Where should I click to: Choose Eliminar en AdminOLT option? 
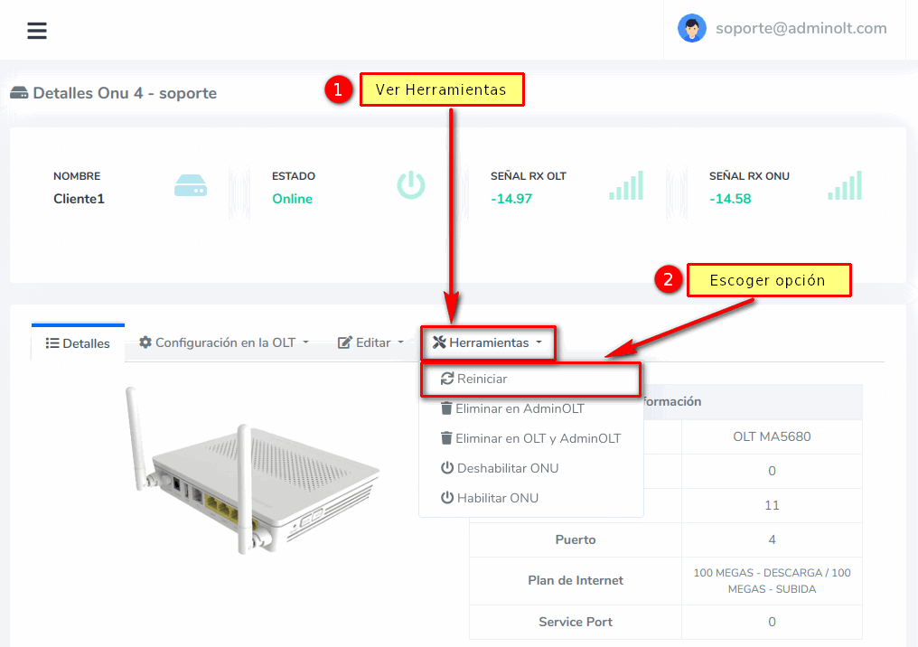click(519, 408)
